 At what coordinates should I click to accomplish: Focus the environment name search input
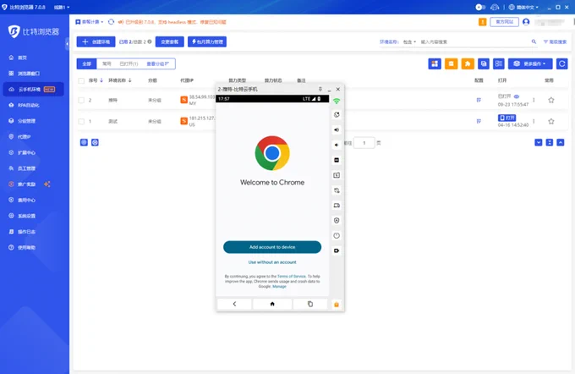click(x=474, y=41)
